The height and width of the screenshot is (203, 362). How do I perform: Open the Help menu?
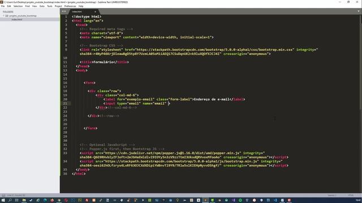coord(81,6)
